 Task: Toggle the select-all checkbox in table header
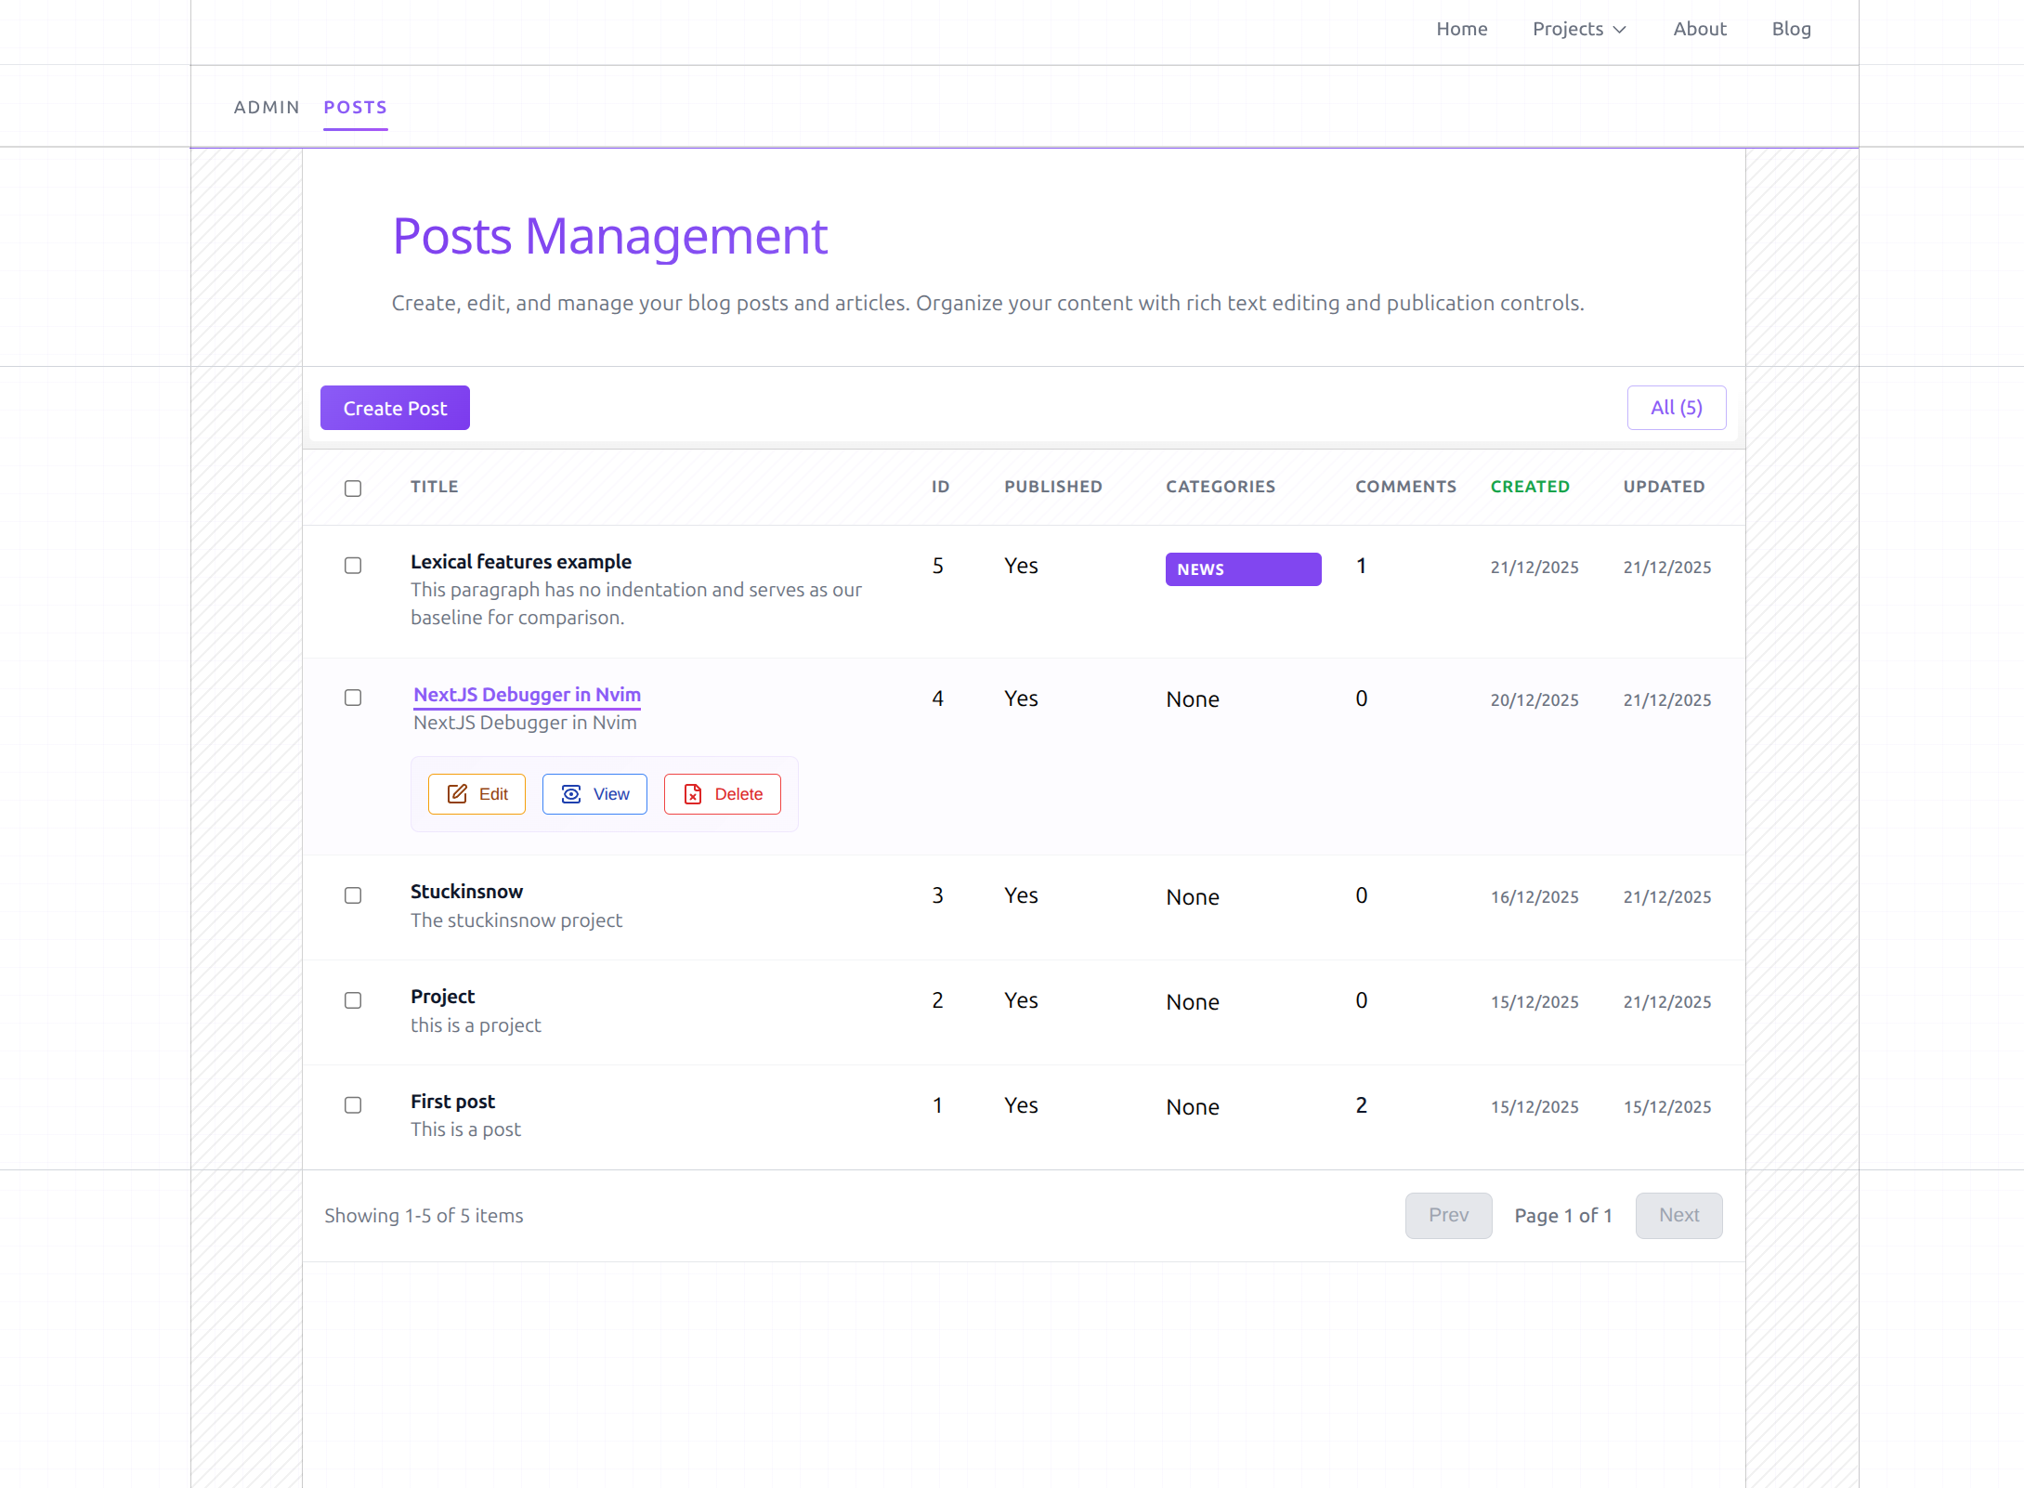[x=352, y=488]
